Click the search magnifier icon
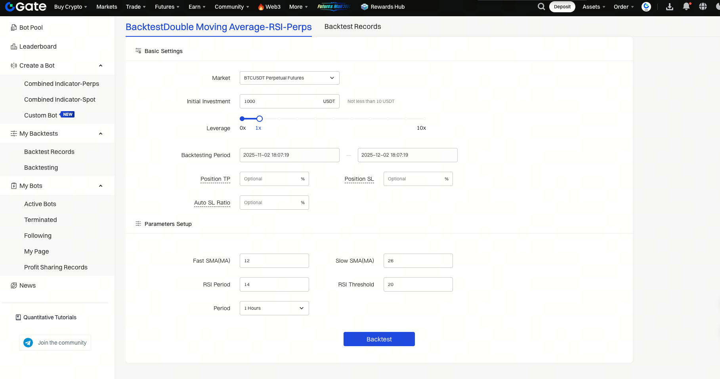The image size is (720, 379). pos(541,7)
